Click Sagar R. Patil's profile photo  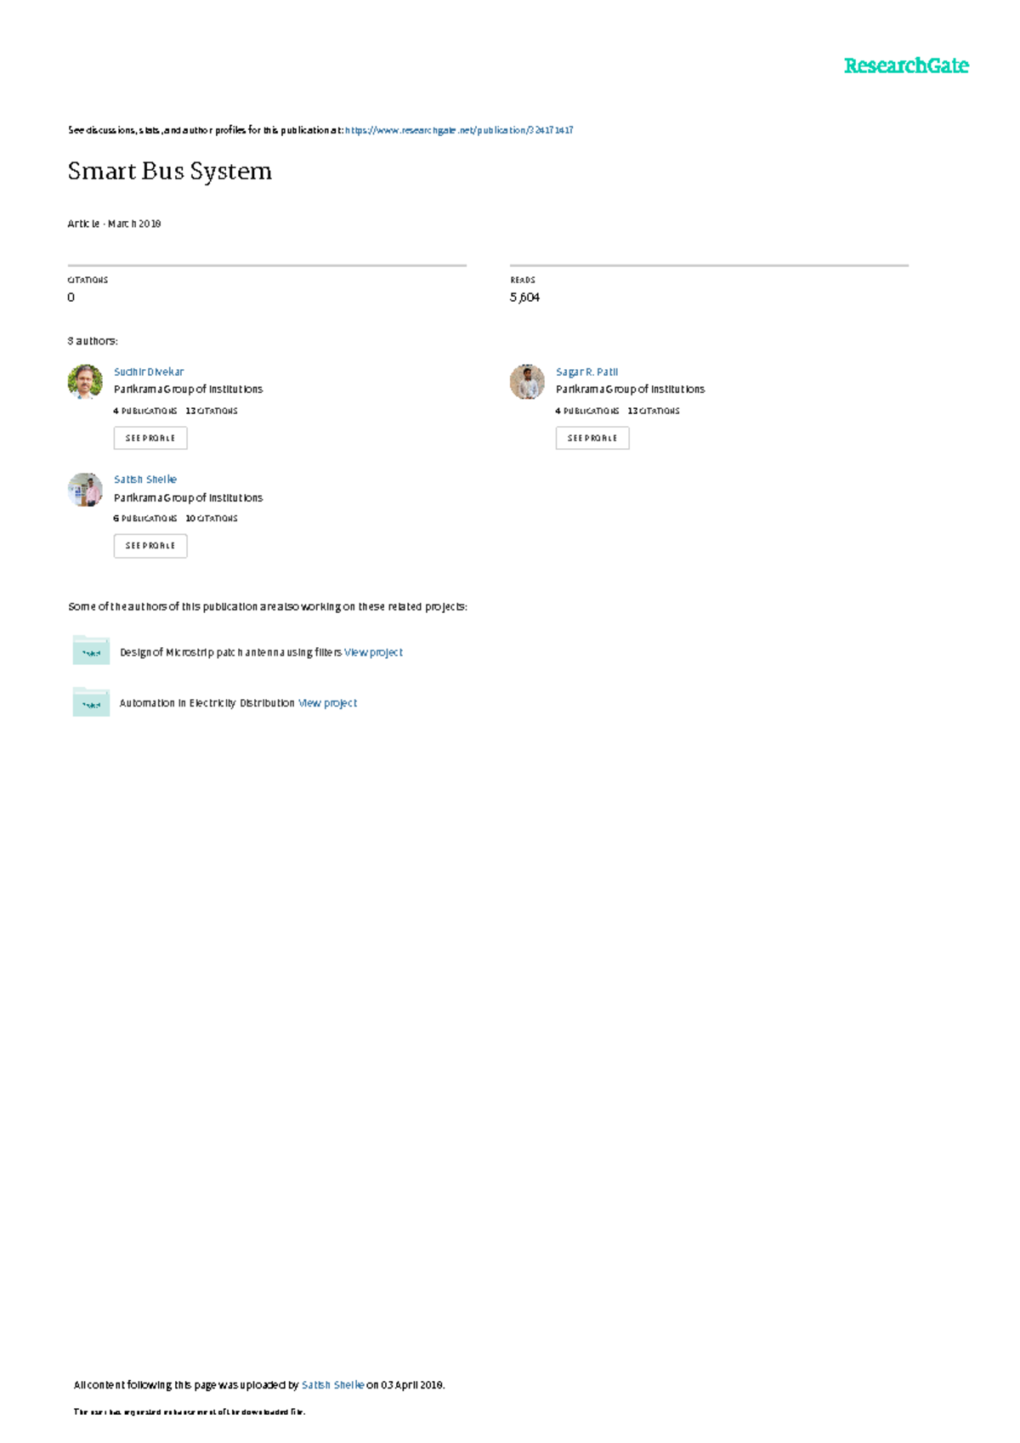[527, 382]
